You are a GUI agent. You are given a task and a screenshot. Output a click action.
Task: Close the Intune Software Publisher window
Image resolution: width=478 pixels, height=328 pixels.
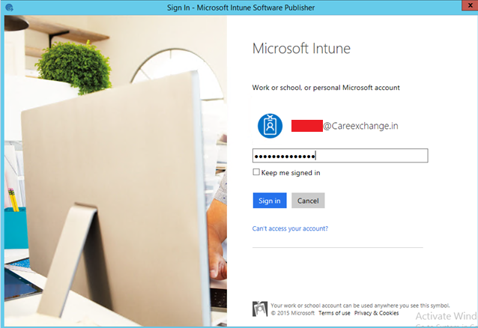[x=470, y=5]
